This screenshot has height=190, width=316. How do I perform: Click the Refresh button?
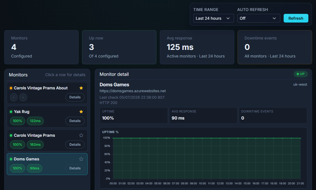[x=296, y=18]
